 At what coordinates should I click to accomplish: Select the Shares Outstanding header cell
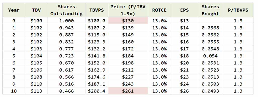click(67, 10)
